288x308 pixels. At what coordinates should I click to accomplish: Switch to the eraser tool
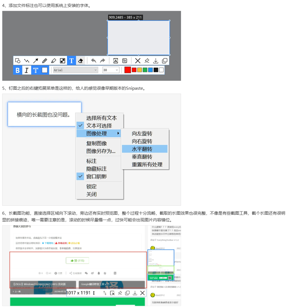tap(80, 60)
